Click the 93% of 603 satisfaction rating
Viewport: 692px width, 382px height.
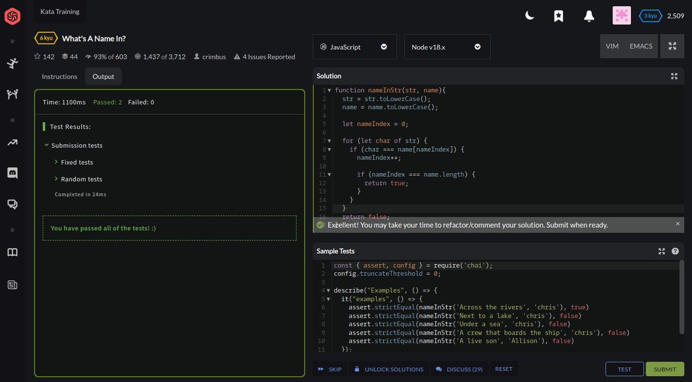pyautogui.click(x=106, y=57)
